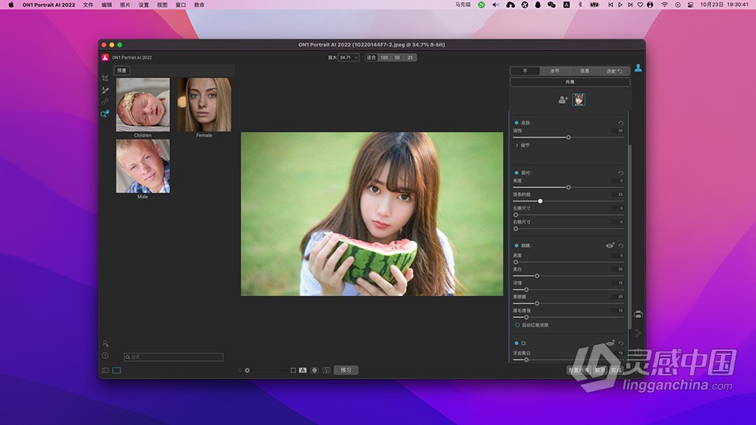The width and height of the screenshot is (756, 425).
Task: Toggle the mouth (口) section blue dot
Action: tap(517, 343)
